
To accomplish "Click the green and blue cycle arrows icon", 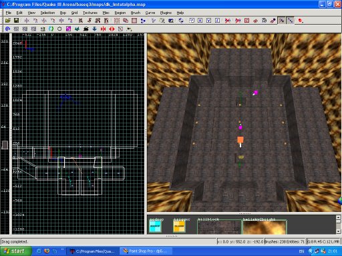I will (x=51, y=29).
